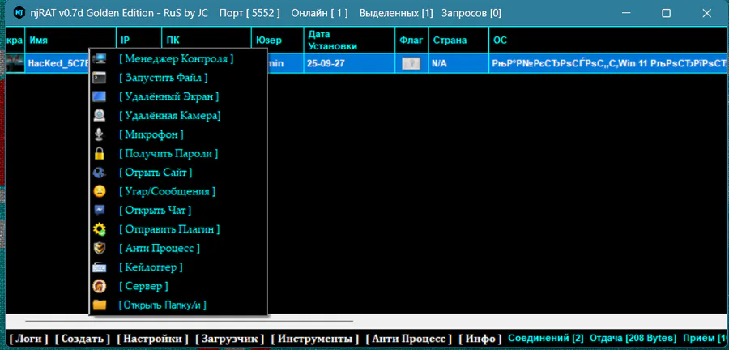Screen dimensions: 729x350
Task: Click the screen thumbnail in the HacKed row
Action: 15,63
